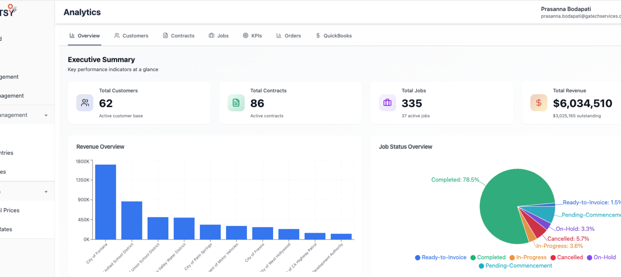The width and height of the screenshot is (621, 277).
Task: Open the Customers tab
Action: click(x=131, y=36)
